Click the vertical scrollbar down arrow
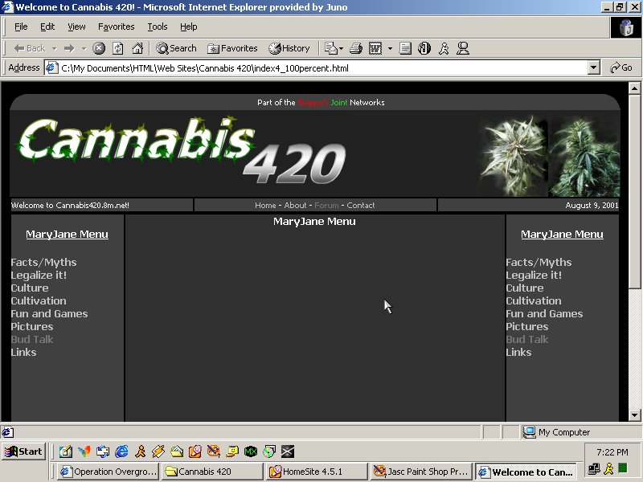Screen dimensions: 643x482 (x=634, y=415)
